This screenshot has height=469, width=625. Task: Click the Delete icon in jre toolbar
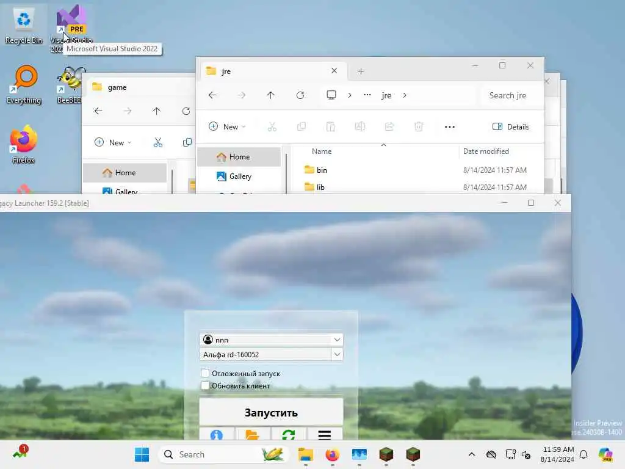coord(419,127)
